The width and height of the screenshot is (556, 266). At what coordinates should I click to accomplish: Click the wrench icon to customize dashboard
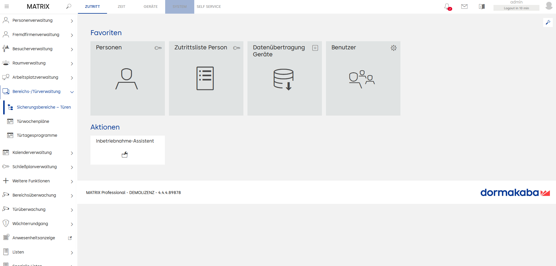[548, 22]
